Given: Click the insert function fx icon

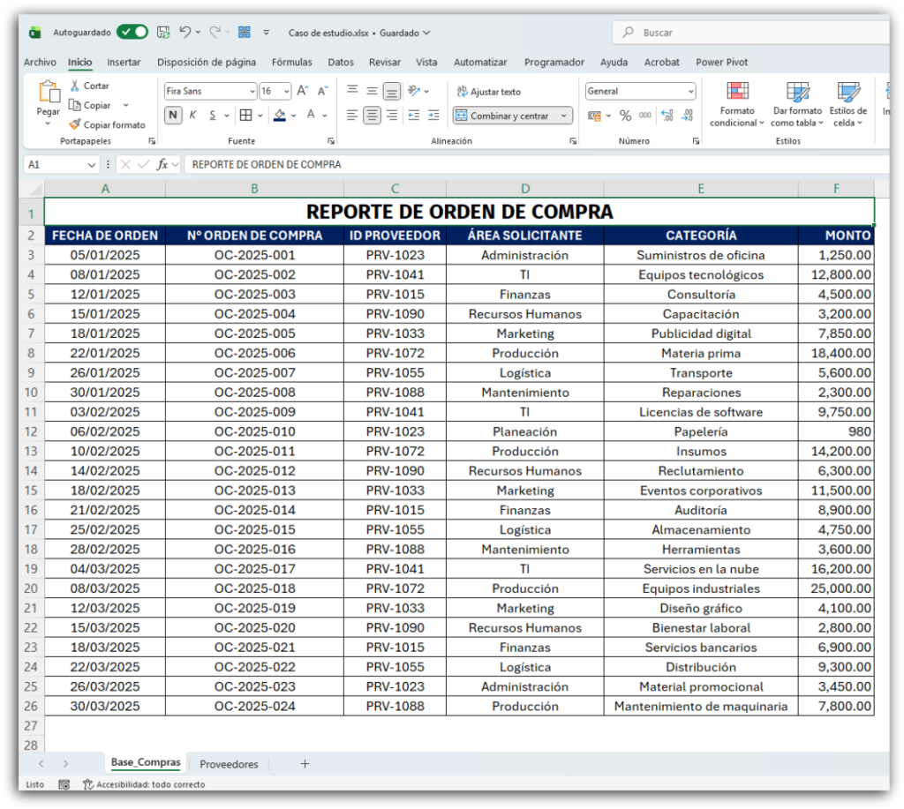Looking at the screenshot, I should [x=162, y=164].
